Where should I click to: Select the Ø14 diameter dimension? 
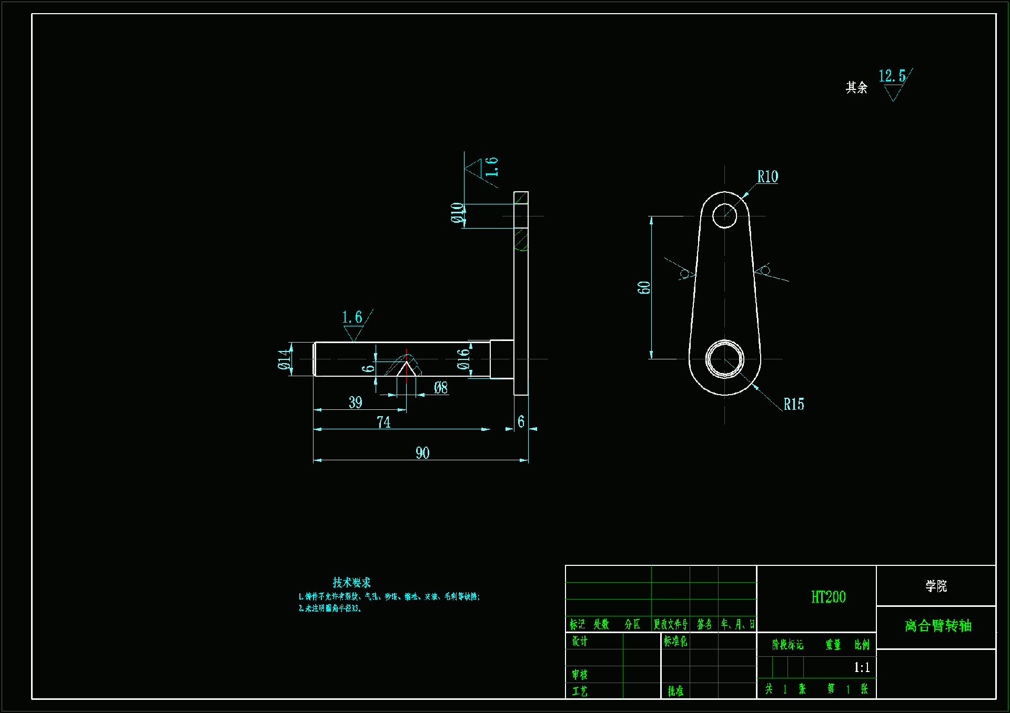click(284, 359)
